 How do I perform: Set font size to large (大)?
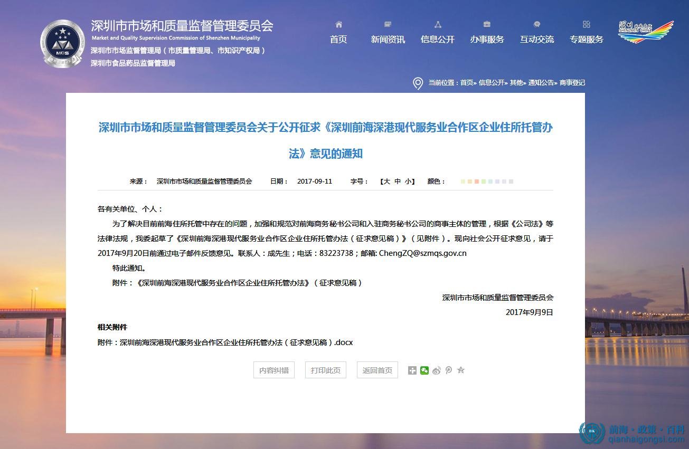[386, 181]
